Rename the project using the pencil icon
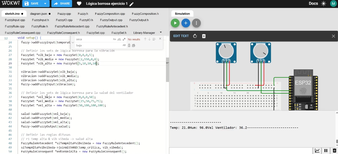Screen dimensions: 338x154 click(131, 4)
